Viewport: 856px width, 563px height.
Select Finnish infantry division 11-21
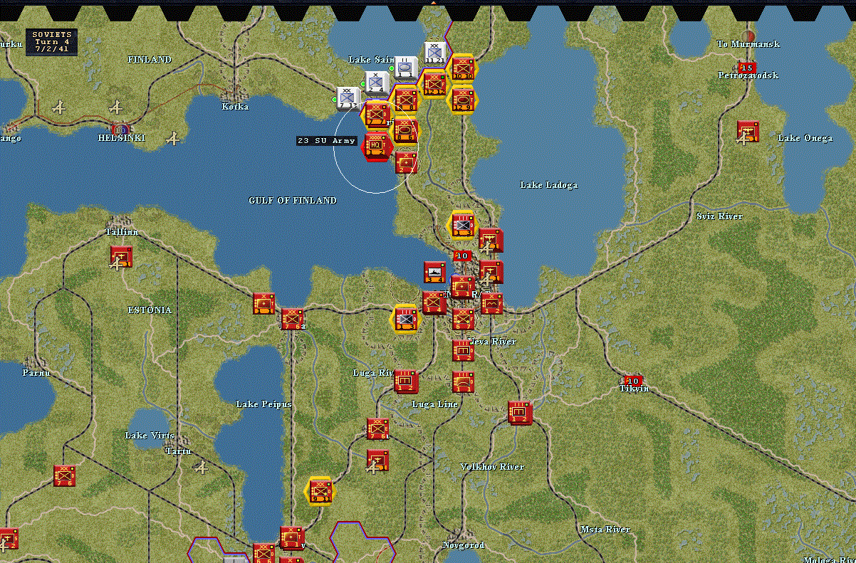[434, 52]
